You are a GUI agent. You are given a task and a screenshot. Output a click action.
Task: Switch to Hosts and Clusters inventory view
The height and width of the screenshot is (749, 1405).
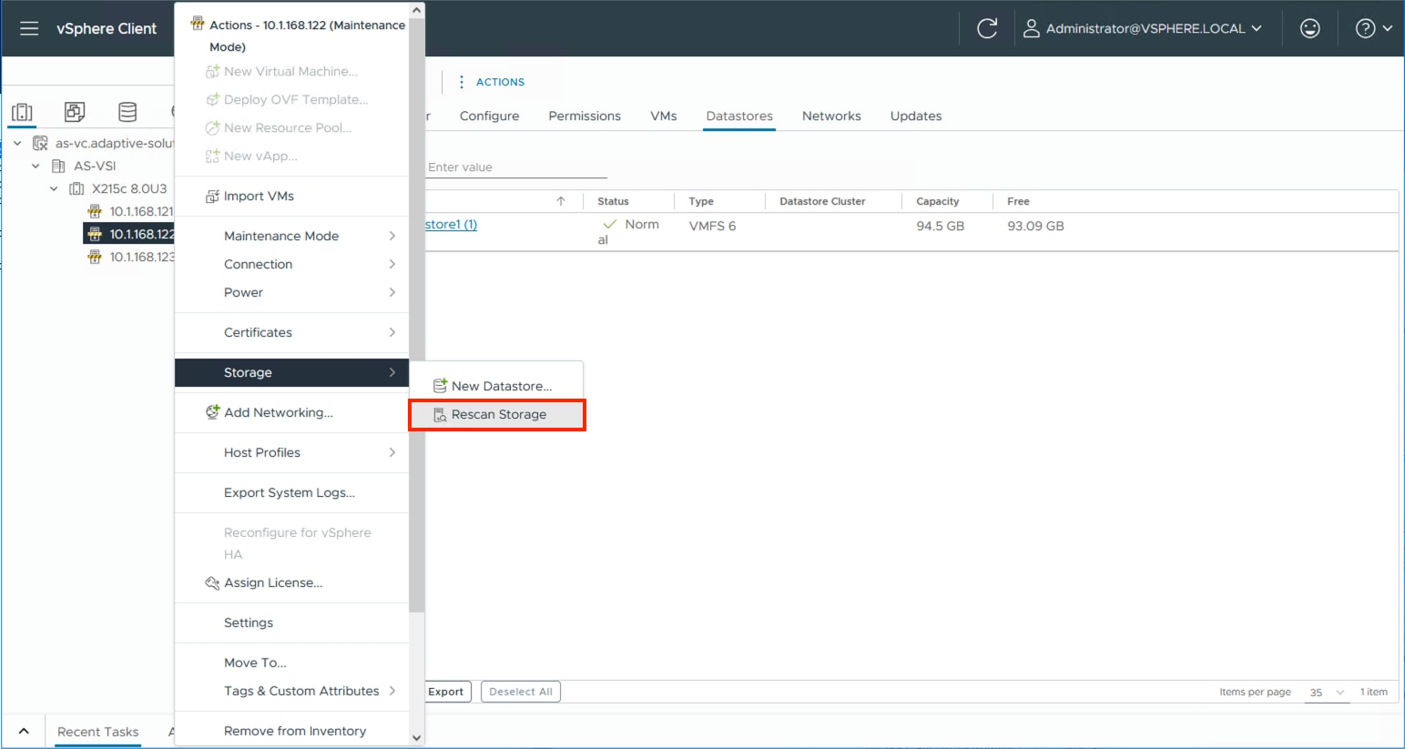[x=22, y=112]
